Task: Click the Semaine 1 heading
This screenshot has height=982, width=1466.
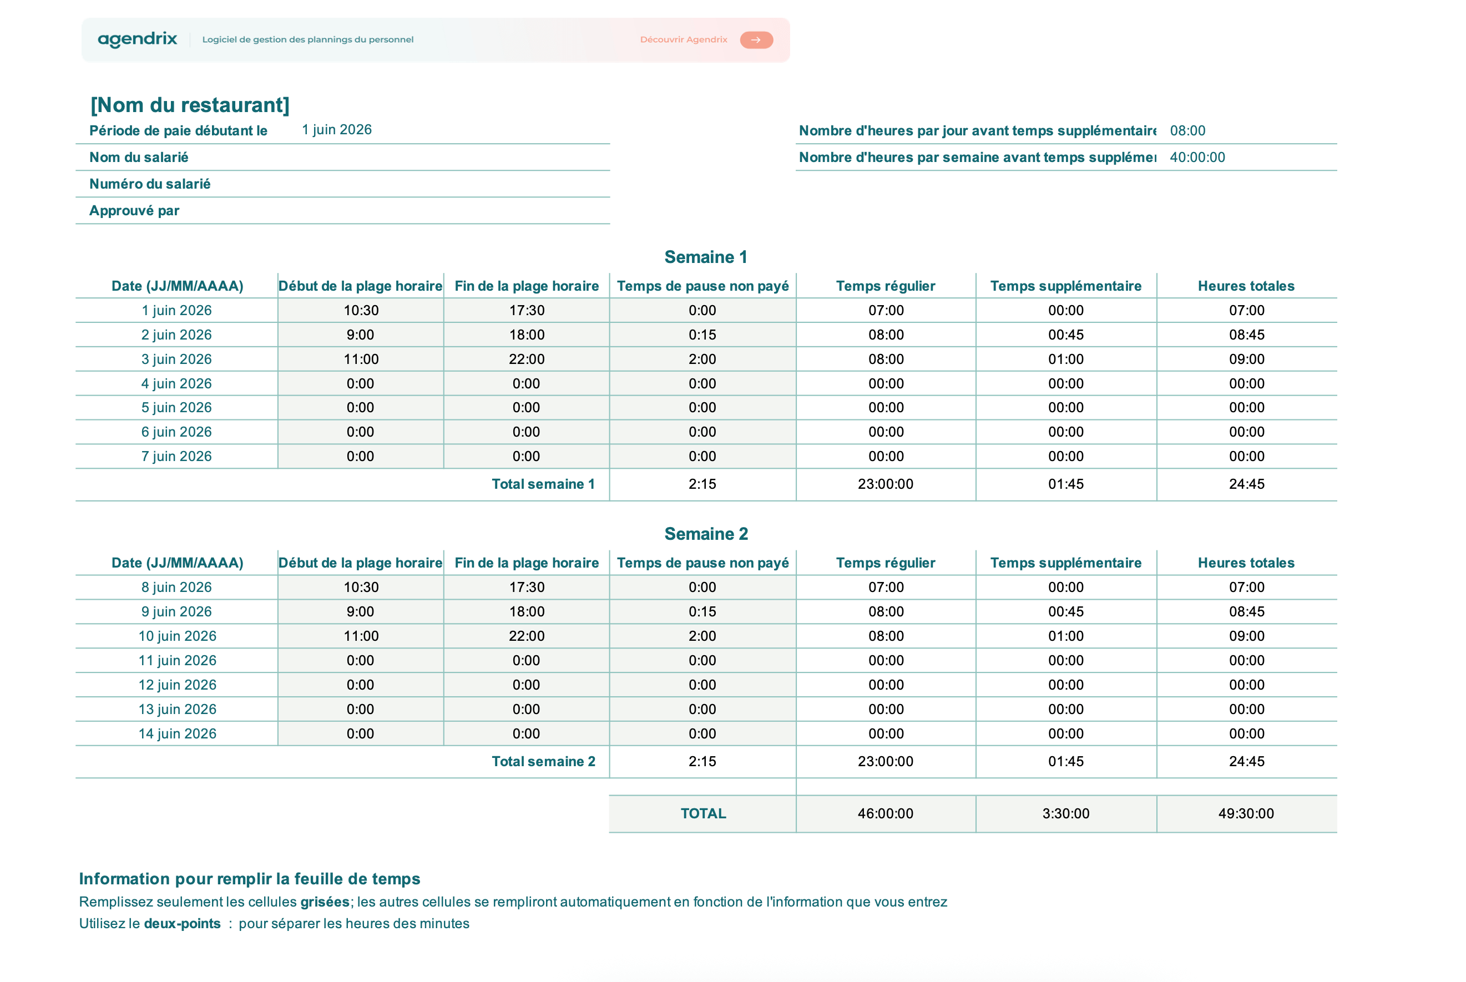Action: coord(706,257)
